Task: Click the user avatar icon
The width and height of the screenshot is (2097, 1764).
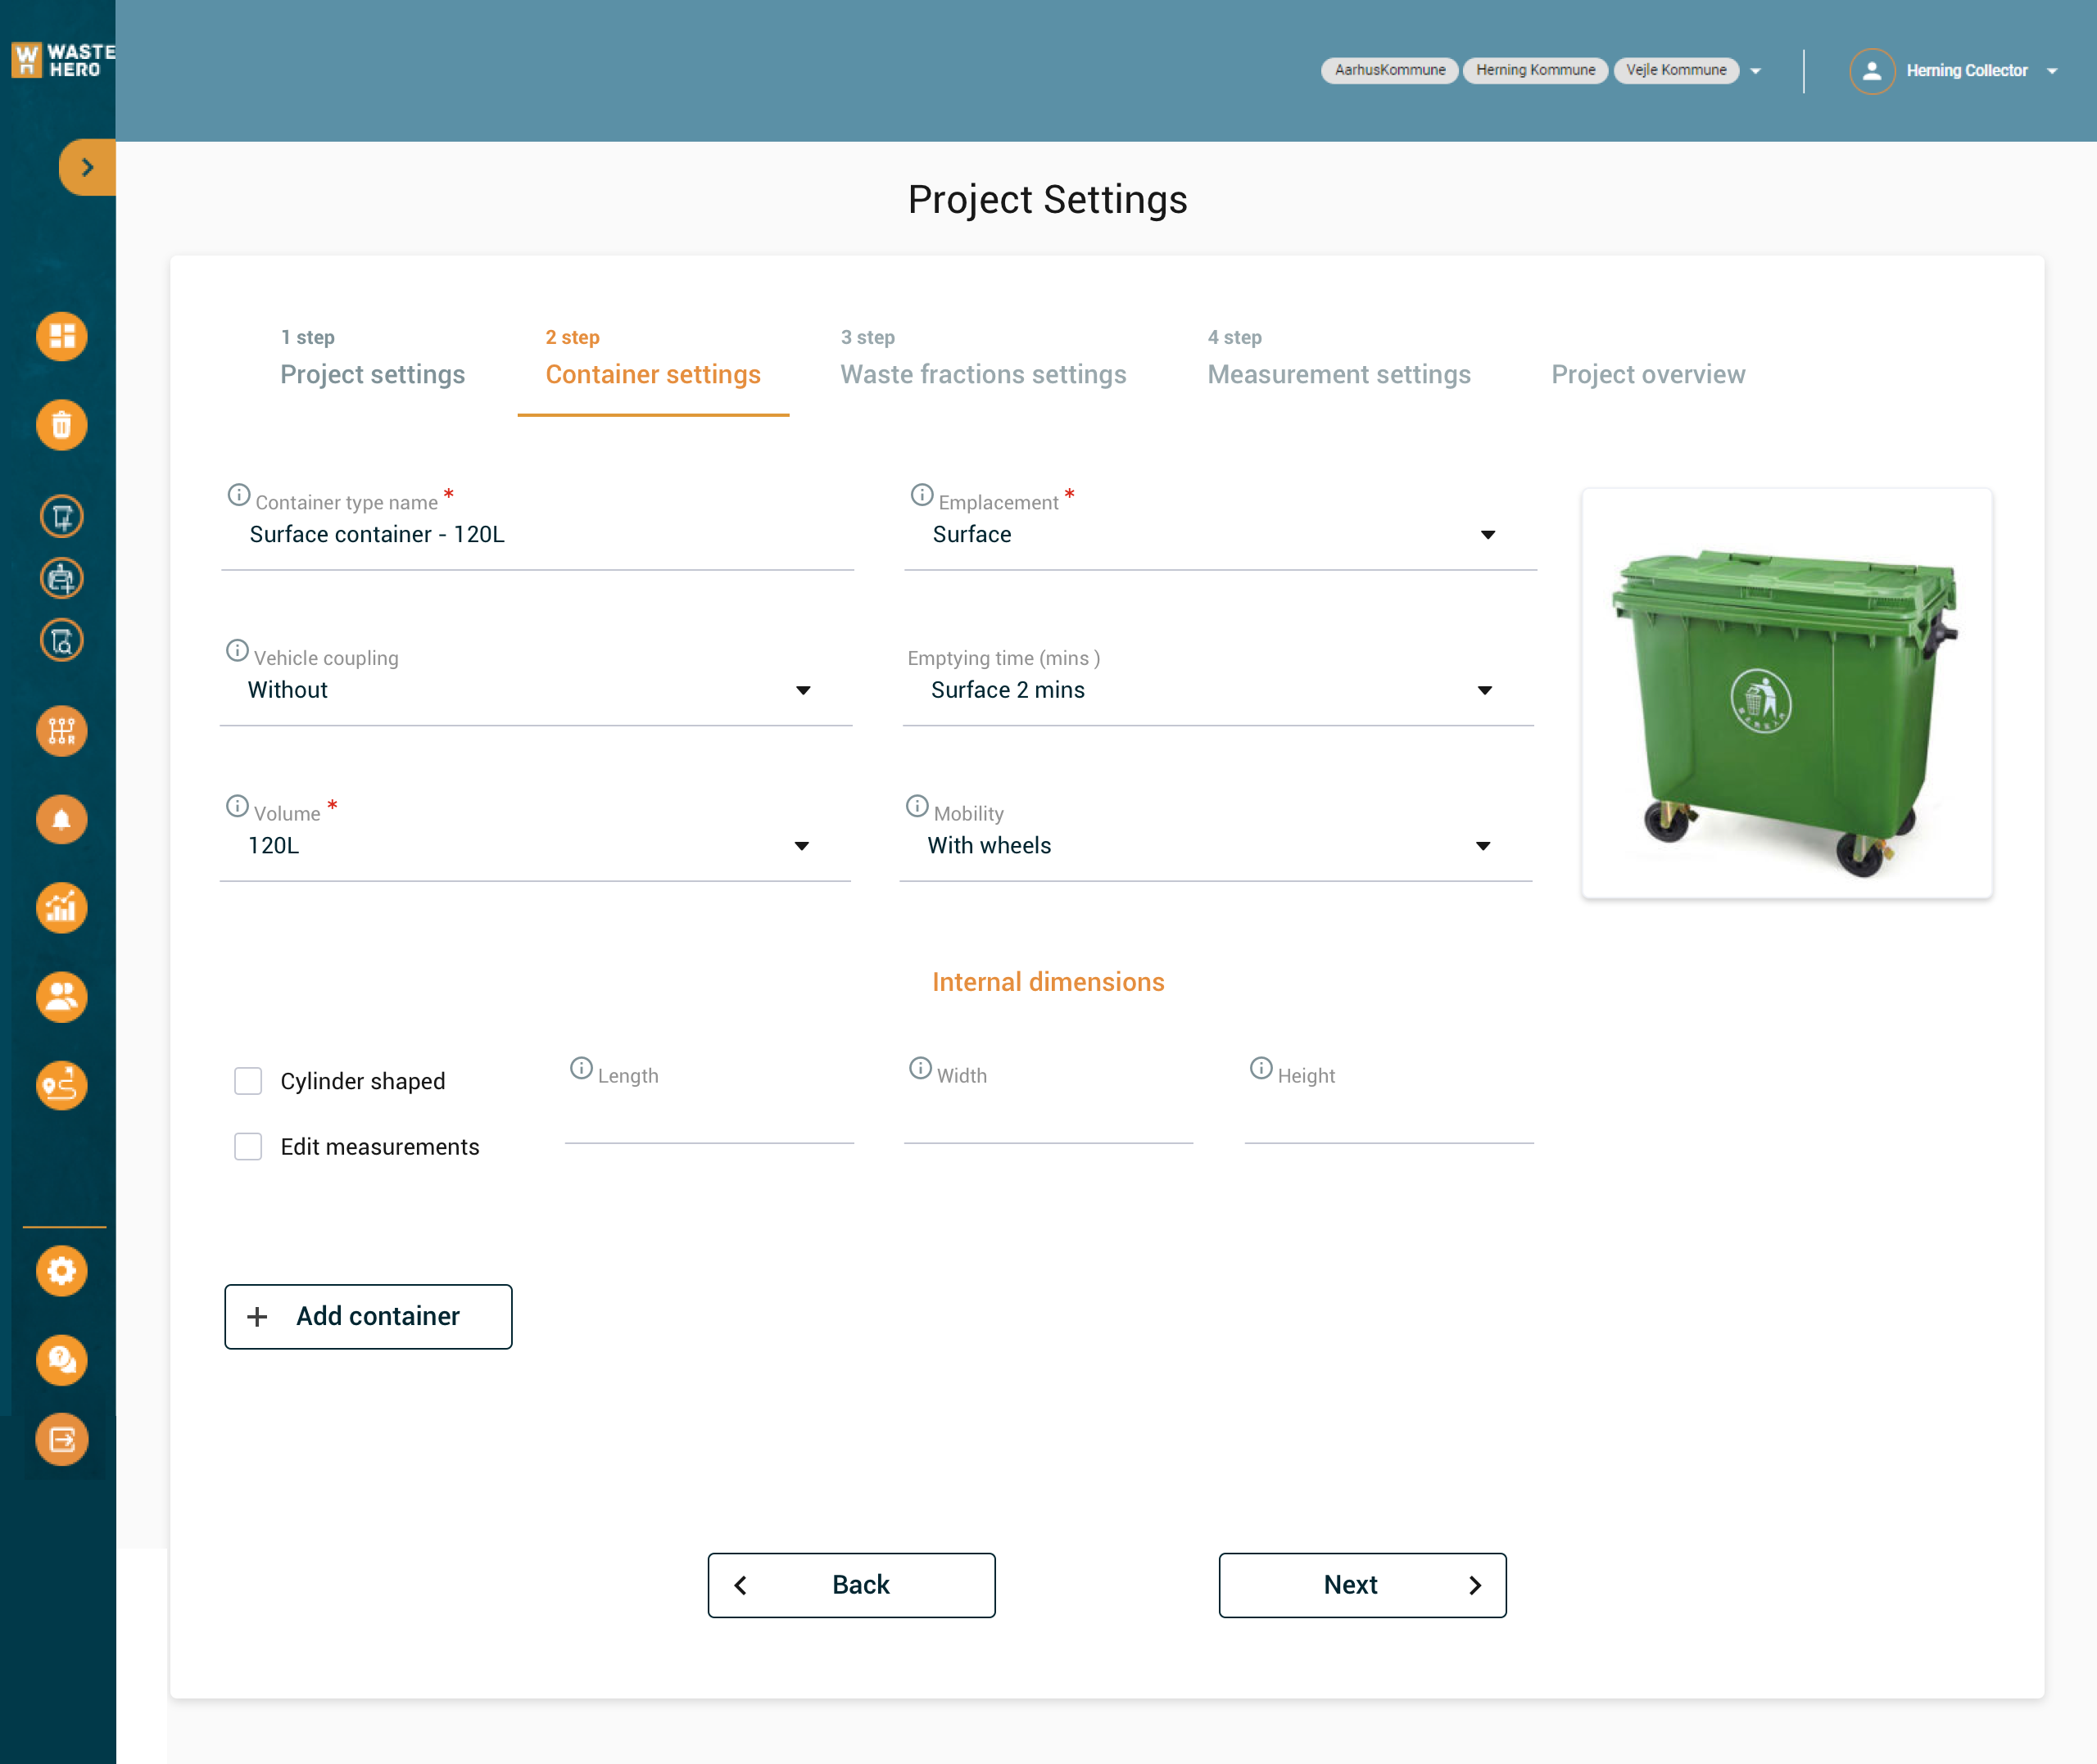Action: tap(1872, 71)
